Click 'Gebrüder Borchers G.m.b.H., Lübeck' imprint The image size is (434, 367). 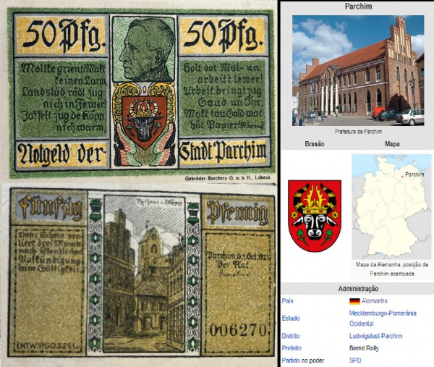[228, 178]
